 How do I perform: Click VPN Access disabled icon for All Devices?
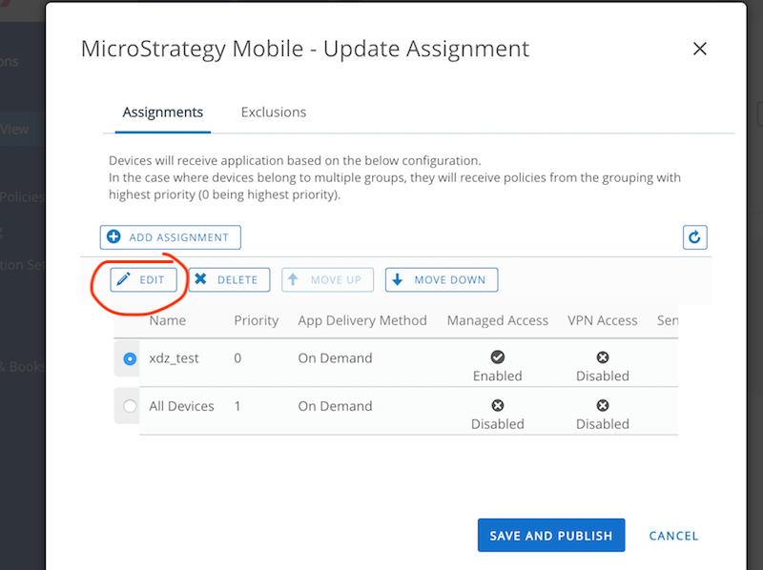coord(603,405)
